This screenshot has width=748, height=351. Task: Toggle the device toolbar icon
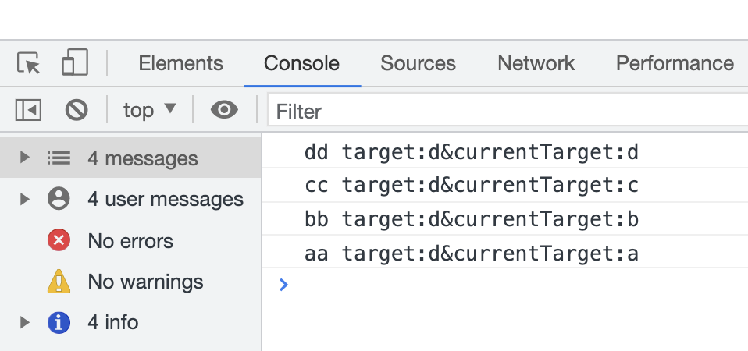tap(74, 63)
